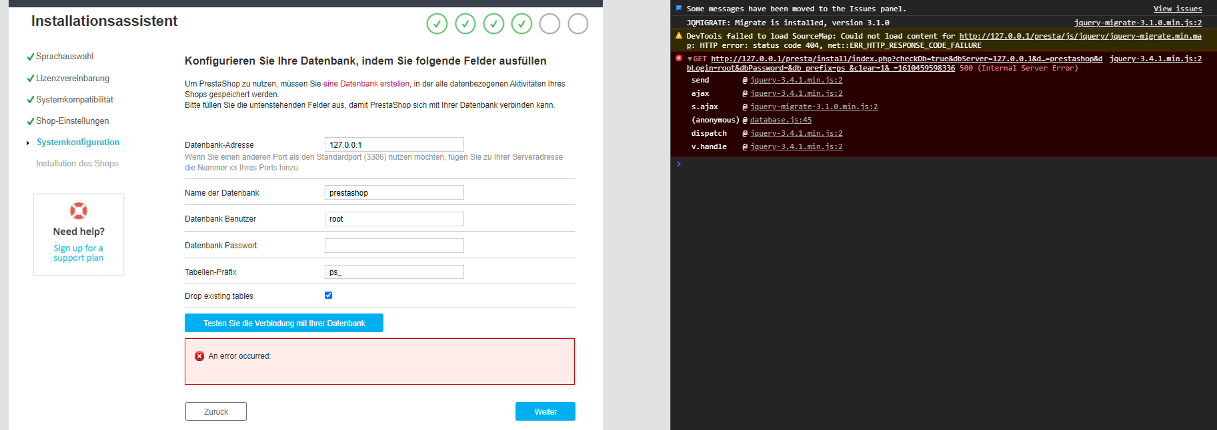
Task: Open jquery-migrate source link on JQMIGRATE line
Action: point(1138,23)
